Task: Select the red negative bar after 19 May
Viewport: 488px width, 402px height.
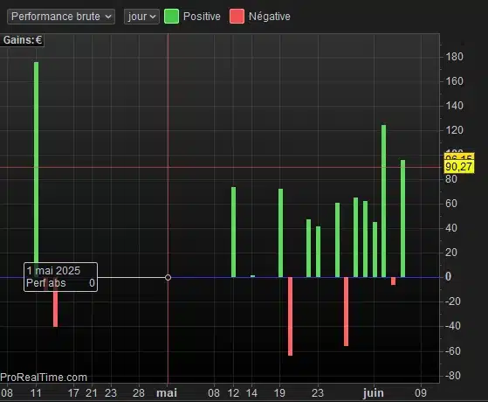Action: [290, 316]
